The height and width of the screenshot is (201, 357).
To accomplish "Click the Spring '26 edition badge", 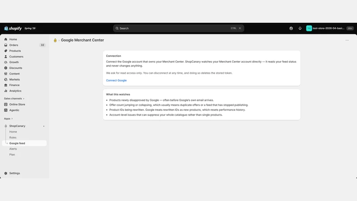I will 30,28.
